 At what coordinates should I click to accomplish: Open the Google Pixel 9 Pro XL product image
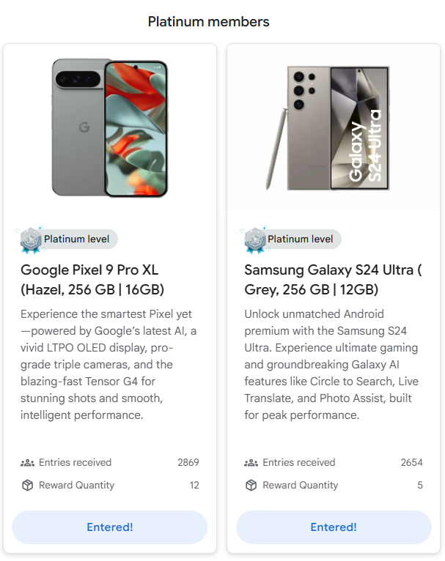(110, 128)
